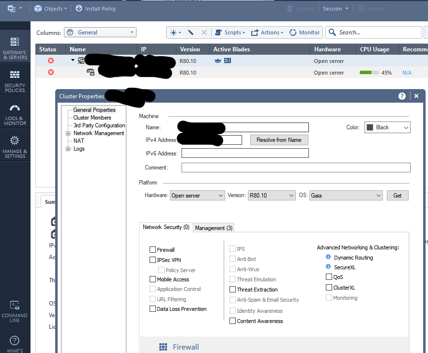The image size is (428, 353).
Task: Open the OS Gaia dropdown
Action: (346, 196)
